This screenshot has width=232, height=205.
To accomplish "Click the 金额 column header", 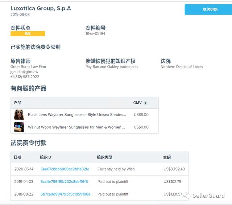I will [167, 157].
